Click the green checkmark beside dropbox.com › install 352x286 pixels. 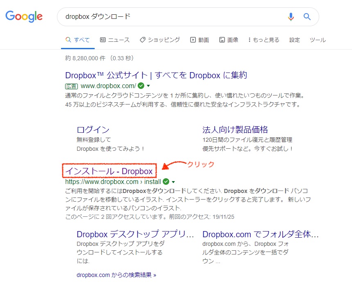[166, 182]
